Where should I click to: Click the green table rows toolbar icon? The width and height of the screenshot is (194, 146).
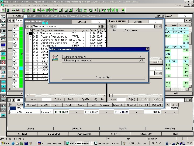(24, 10)
